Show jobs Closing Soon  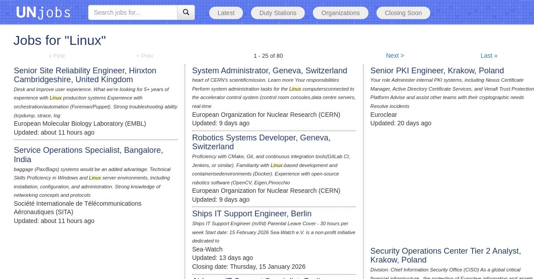coord(403,13)
